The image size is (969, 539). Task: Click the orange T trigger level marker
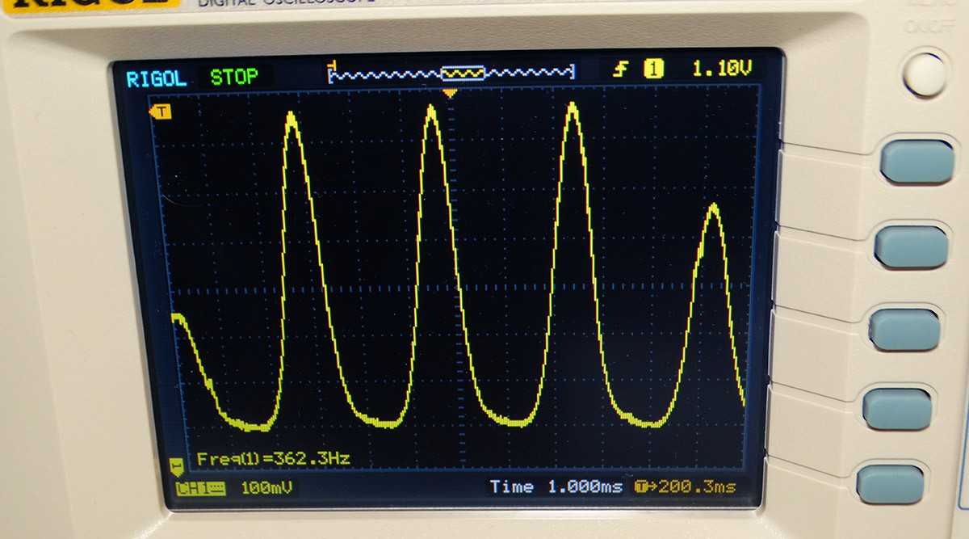[x=161, y=112]
